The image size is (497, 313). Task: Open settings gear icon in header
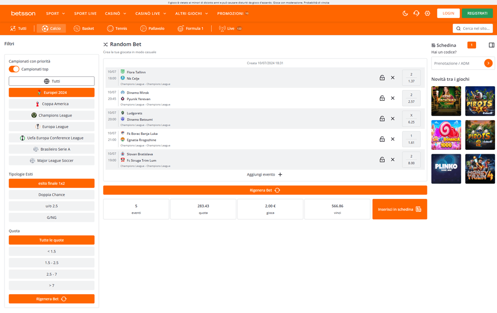pyautogui.click(x=427, y=13)
